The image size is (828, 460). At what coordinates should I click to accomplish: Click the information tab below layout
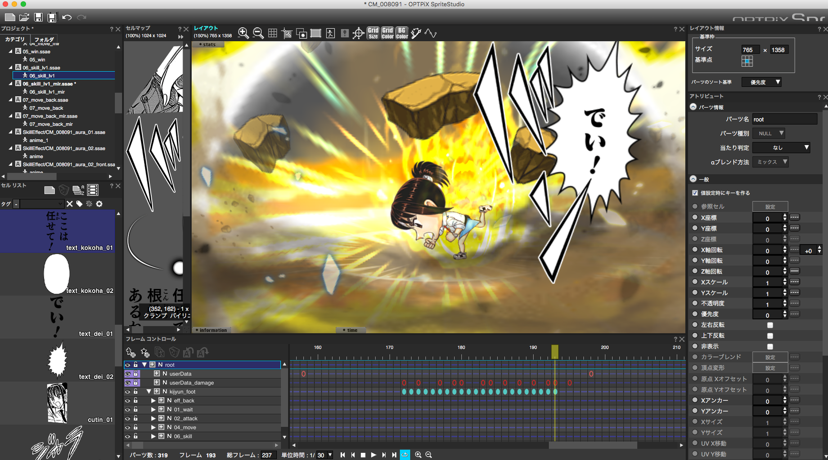tap(211, 330)
